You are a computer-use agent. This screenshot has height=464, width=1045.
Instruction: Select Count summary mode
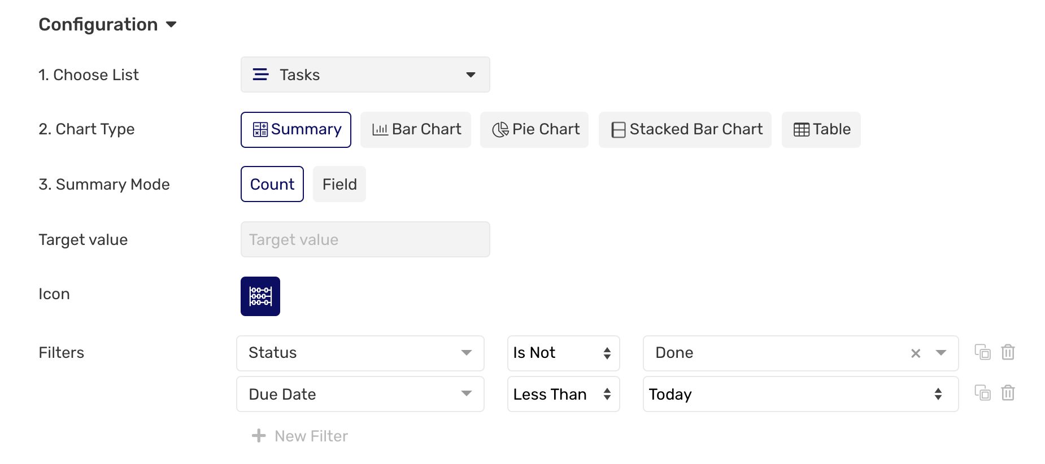click(272, 183)
